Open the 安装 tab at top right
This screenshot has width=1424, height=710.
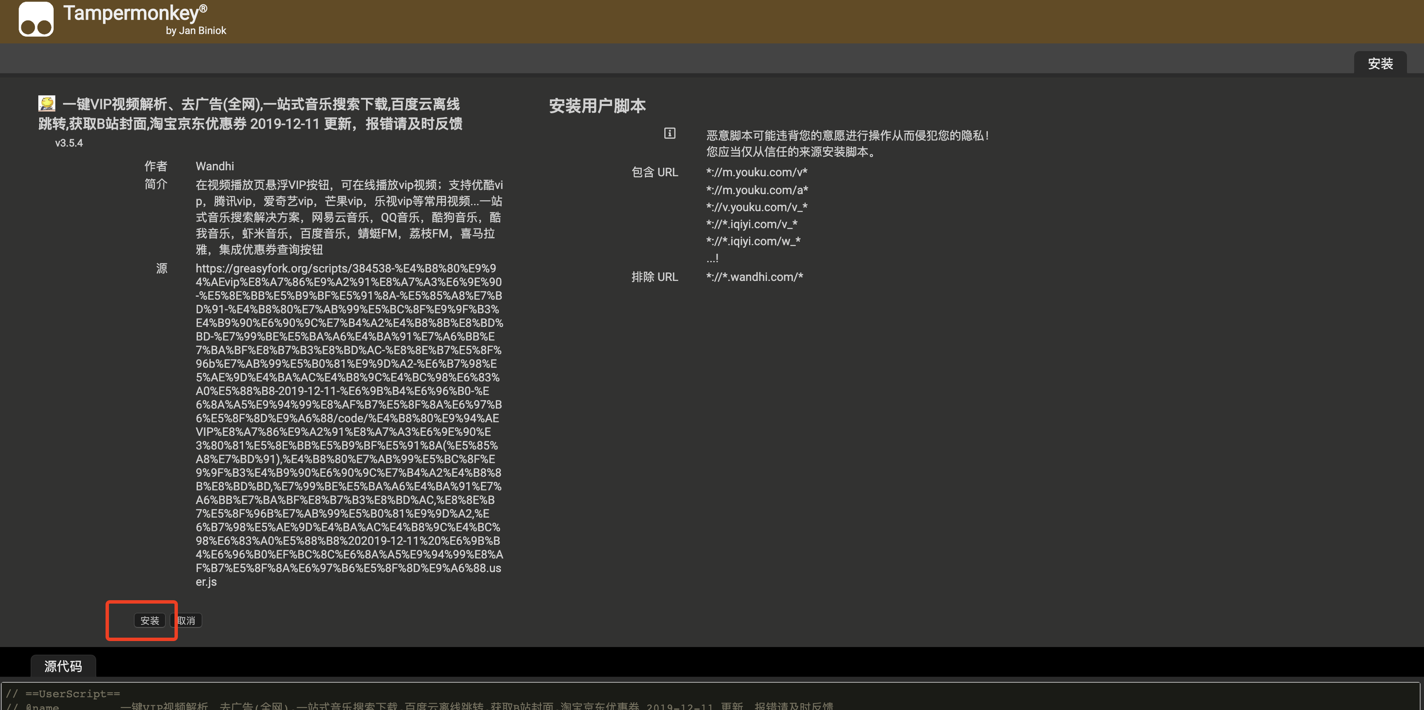1380,63
